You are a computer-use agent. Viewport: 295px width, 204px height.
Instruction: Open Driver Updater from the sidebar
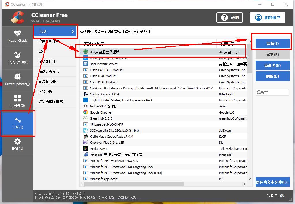(17, 80)
